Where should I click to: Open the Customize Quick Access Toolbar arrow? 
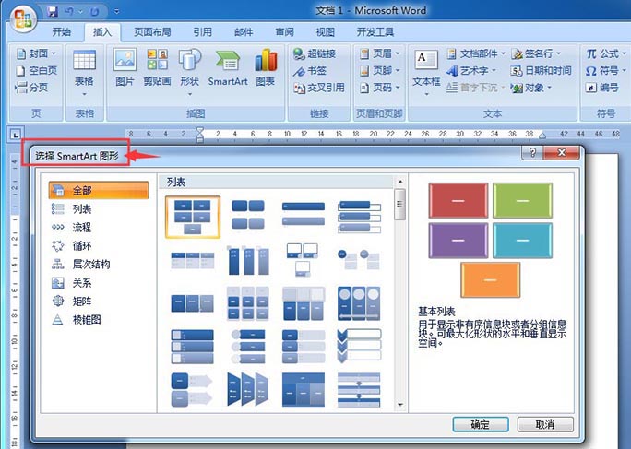pos(117,12)
